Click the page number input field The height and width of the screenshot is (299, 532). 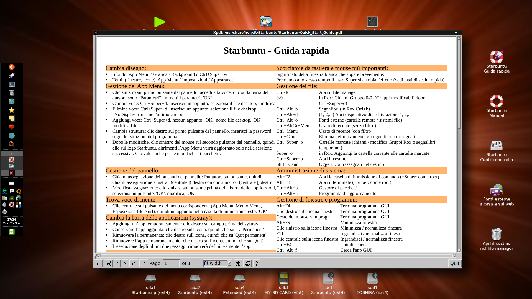point(171,263)
